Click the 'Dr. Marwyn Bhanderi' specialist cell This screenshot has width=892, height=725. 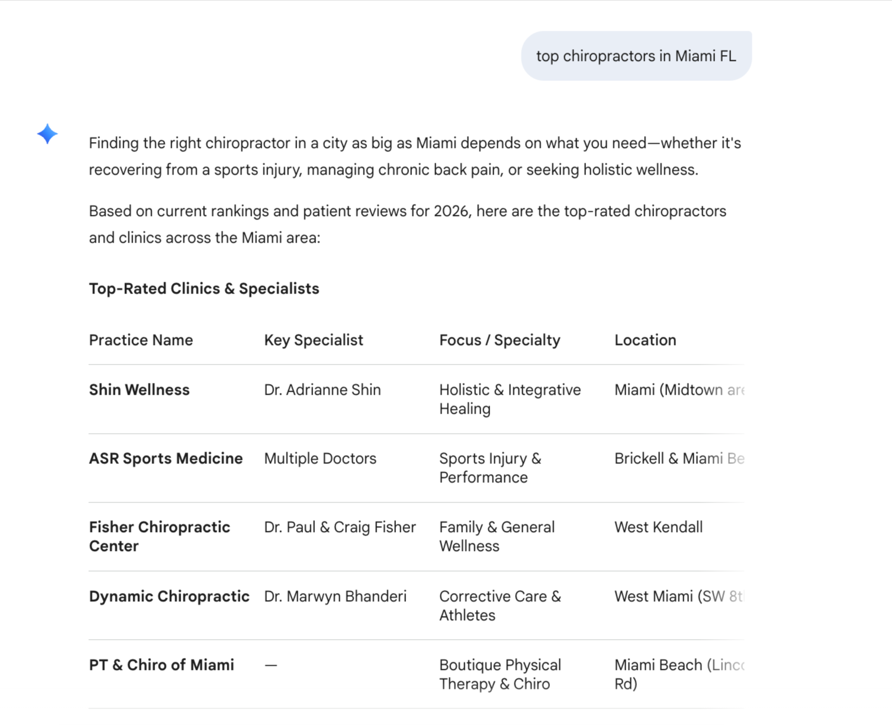[335, 597]
